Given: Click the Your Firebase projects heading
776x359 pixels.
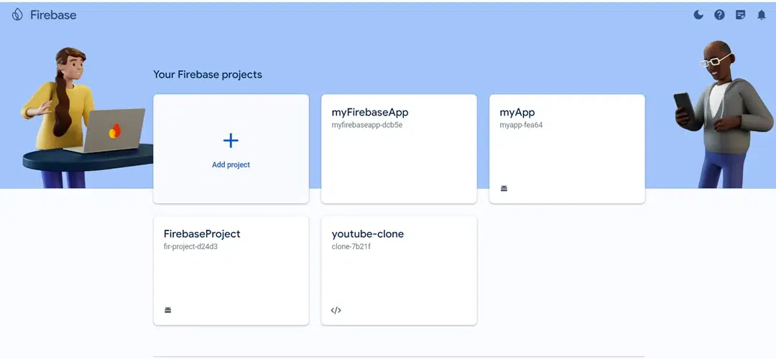Looking at the screenshot, I should pyautogui.click(x=208, y=75).
